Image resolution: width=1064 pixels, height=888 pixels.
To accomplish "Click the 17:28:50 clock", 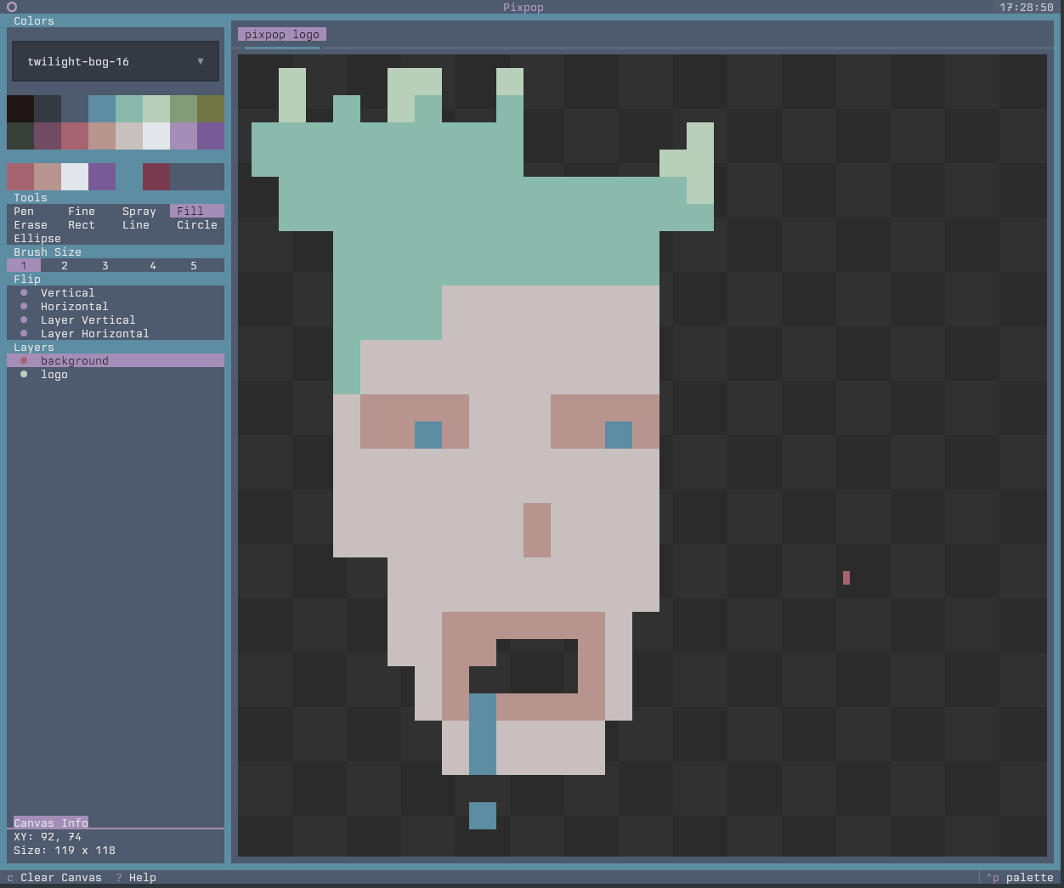I will point(1027,7).
